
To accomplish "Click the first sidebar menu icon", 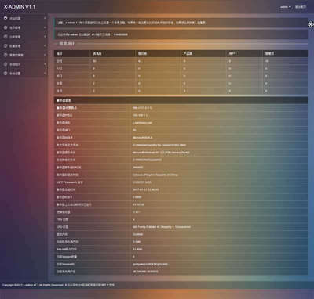I will pyautogui.click(x=5, y=18).
